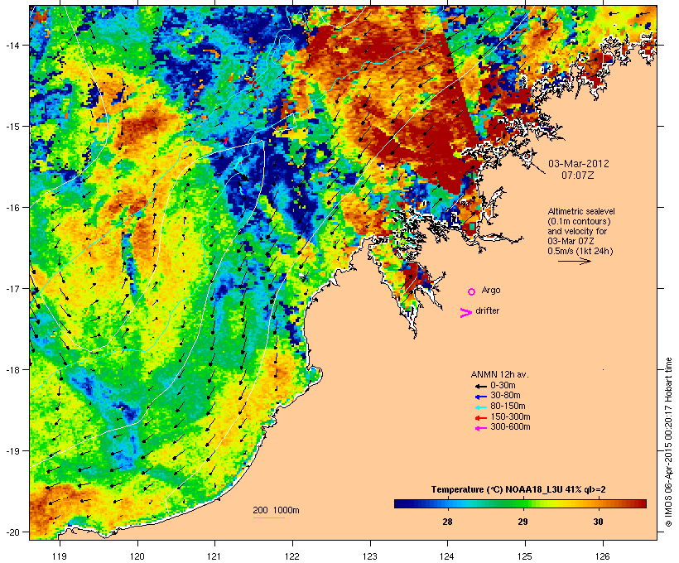
Task: Click latitude axis label '-16'
Action: click(x=12, y=208)
